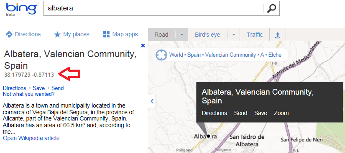The height and width of the screenshot is (153, 345).
Task: Expand the Bird's eye dropdown arrow
Action: (x=234, y=35)
